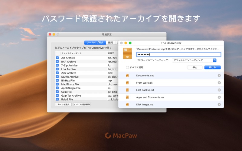Click the gz, gzip extension cell
This screenshot has height=151, width=242.
click(112, 92)
